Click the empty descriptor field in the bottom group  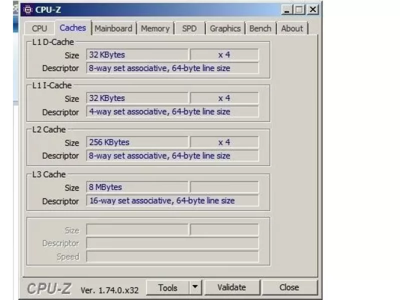click(x=172, y=243)
